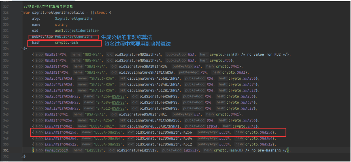The height and width of the screenshot is (162, 351).
Task: Click the highlighted pubKeyAlgo field declaration
Action: (63, 37)
